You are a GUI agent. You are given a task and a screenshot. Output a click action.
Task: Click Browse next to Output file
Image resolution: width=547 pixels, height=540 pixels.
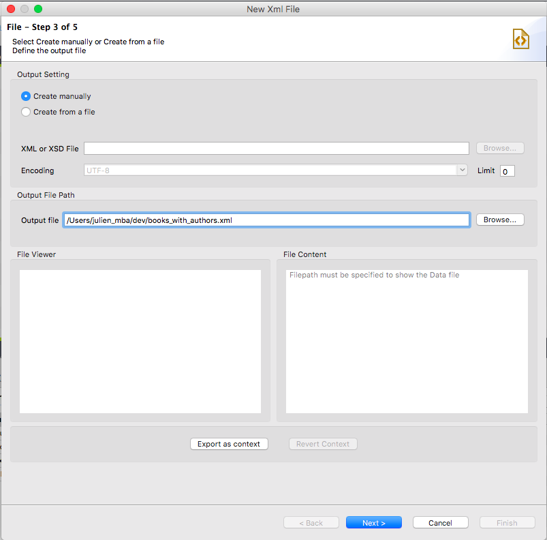click(x=499, y=220)
